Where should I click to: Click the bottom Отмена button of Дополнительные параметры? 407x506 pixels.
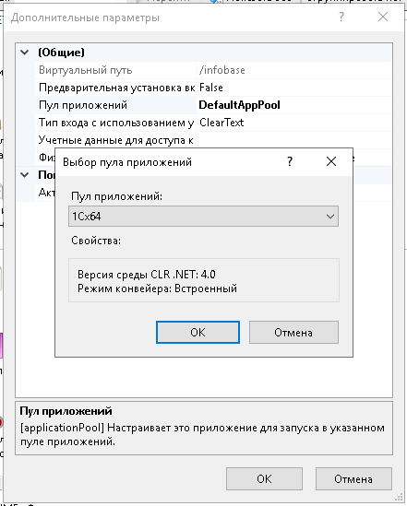(x=353, y=479)
